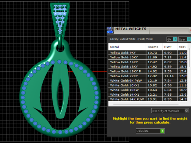Click the Calculate button
Image resolution: width=191 pixels, height=143 pixels.
coord(150,131)
